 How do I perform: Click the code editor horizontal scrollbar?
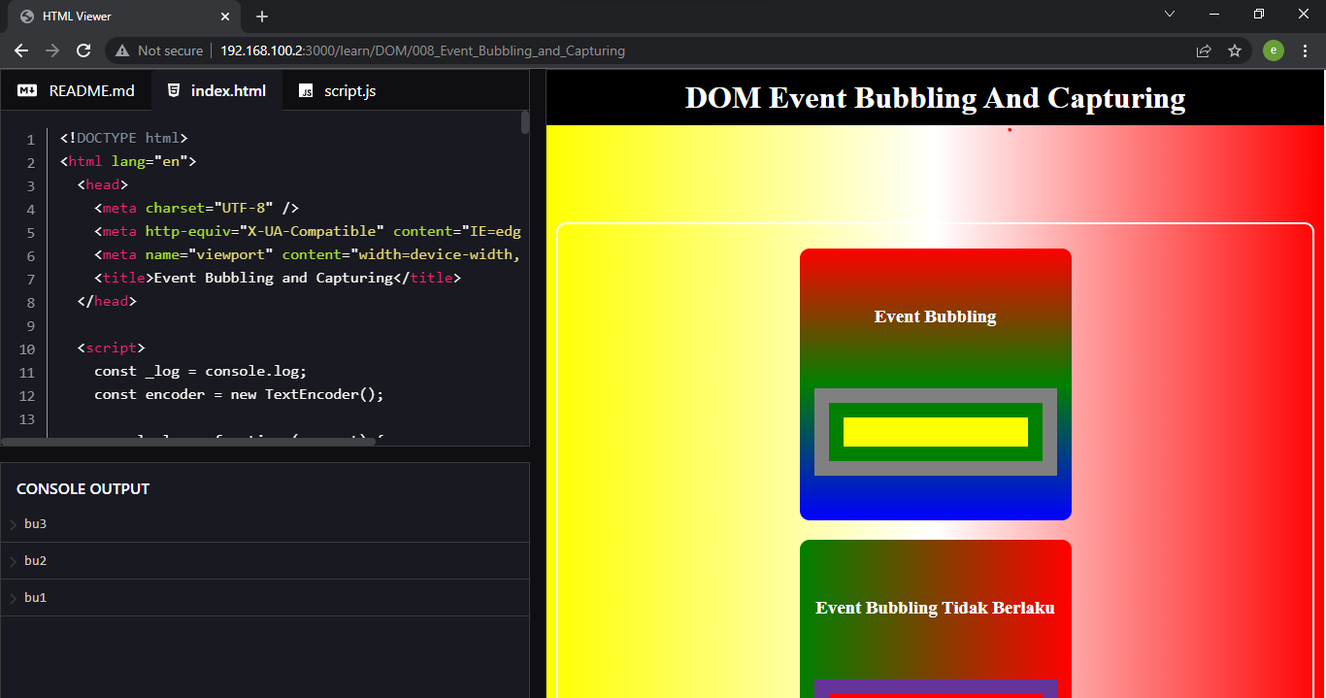pos(189,441)
